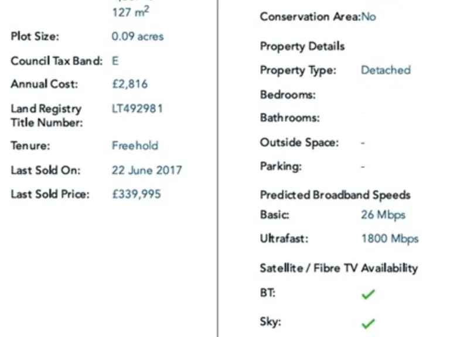Click the Property Details section heading
The image size is (450, 337).
302,47
